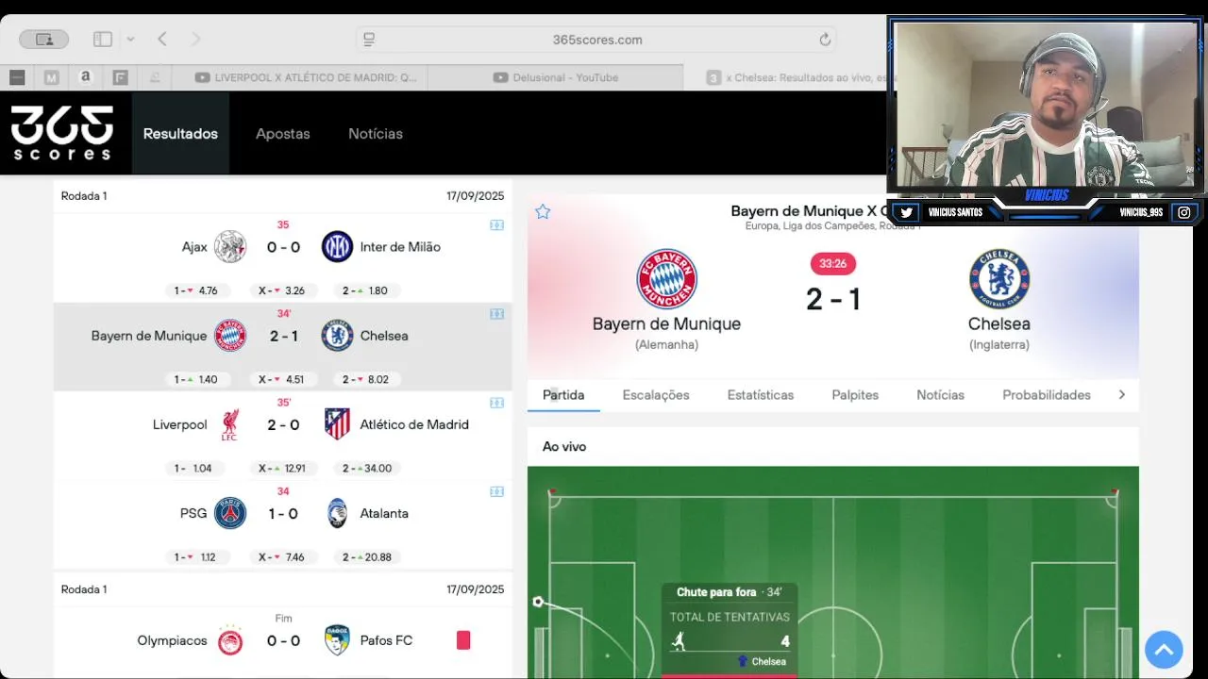Focus the 365scores.com address bar
Image resolution: width=1208 pixels, height=679 pixels.
point(597,40)
